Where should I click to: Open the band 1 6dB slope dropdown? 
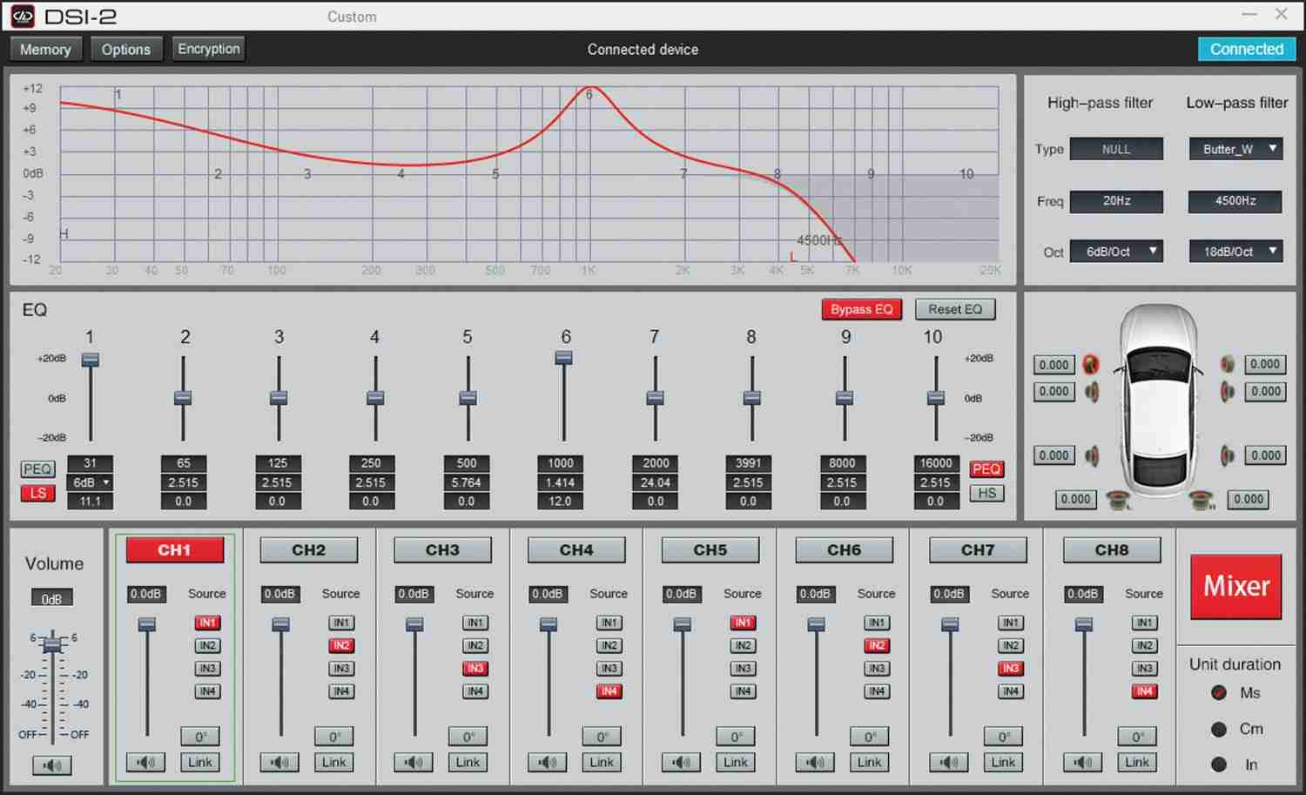click(91, 482)
